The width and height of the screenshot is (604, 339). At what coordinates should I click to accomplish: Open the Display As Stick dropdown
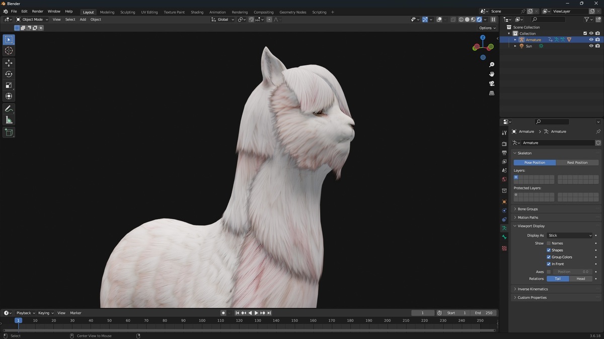click(570, 235)
